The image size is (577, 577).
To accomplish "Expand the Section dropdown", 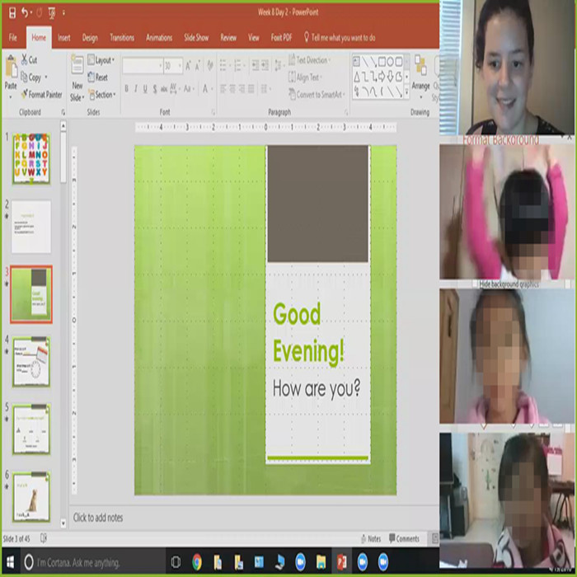I will (x=103, y=95).
